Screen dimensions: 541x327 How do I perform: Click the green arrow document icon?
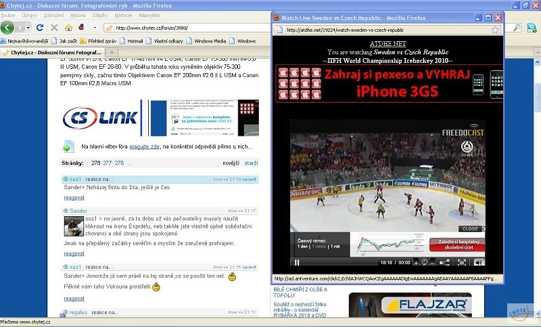68,147
